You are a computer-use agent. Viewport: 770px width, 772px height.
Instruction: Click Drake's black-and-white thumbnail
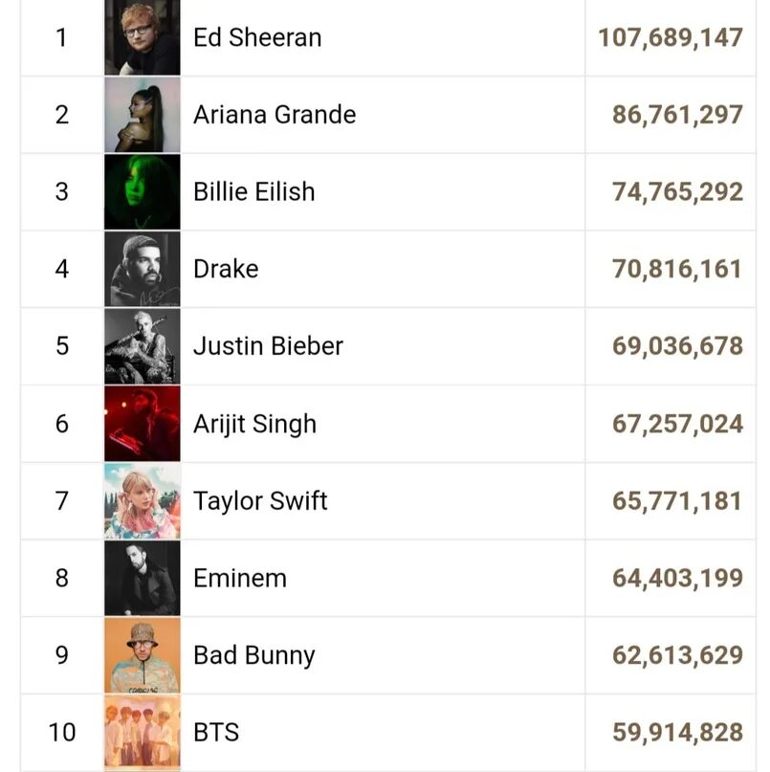pyautogui.click(x=142, y=269)
